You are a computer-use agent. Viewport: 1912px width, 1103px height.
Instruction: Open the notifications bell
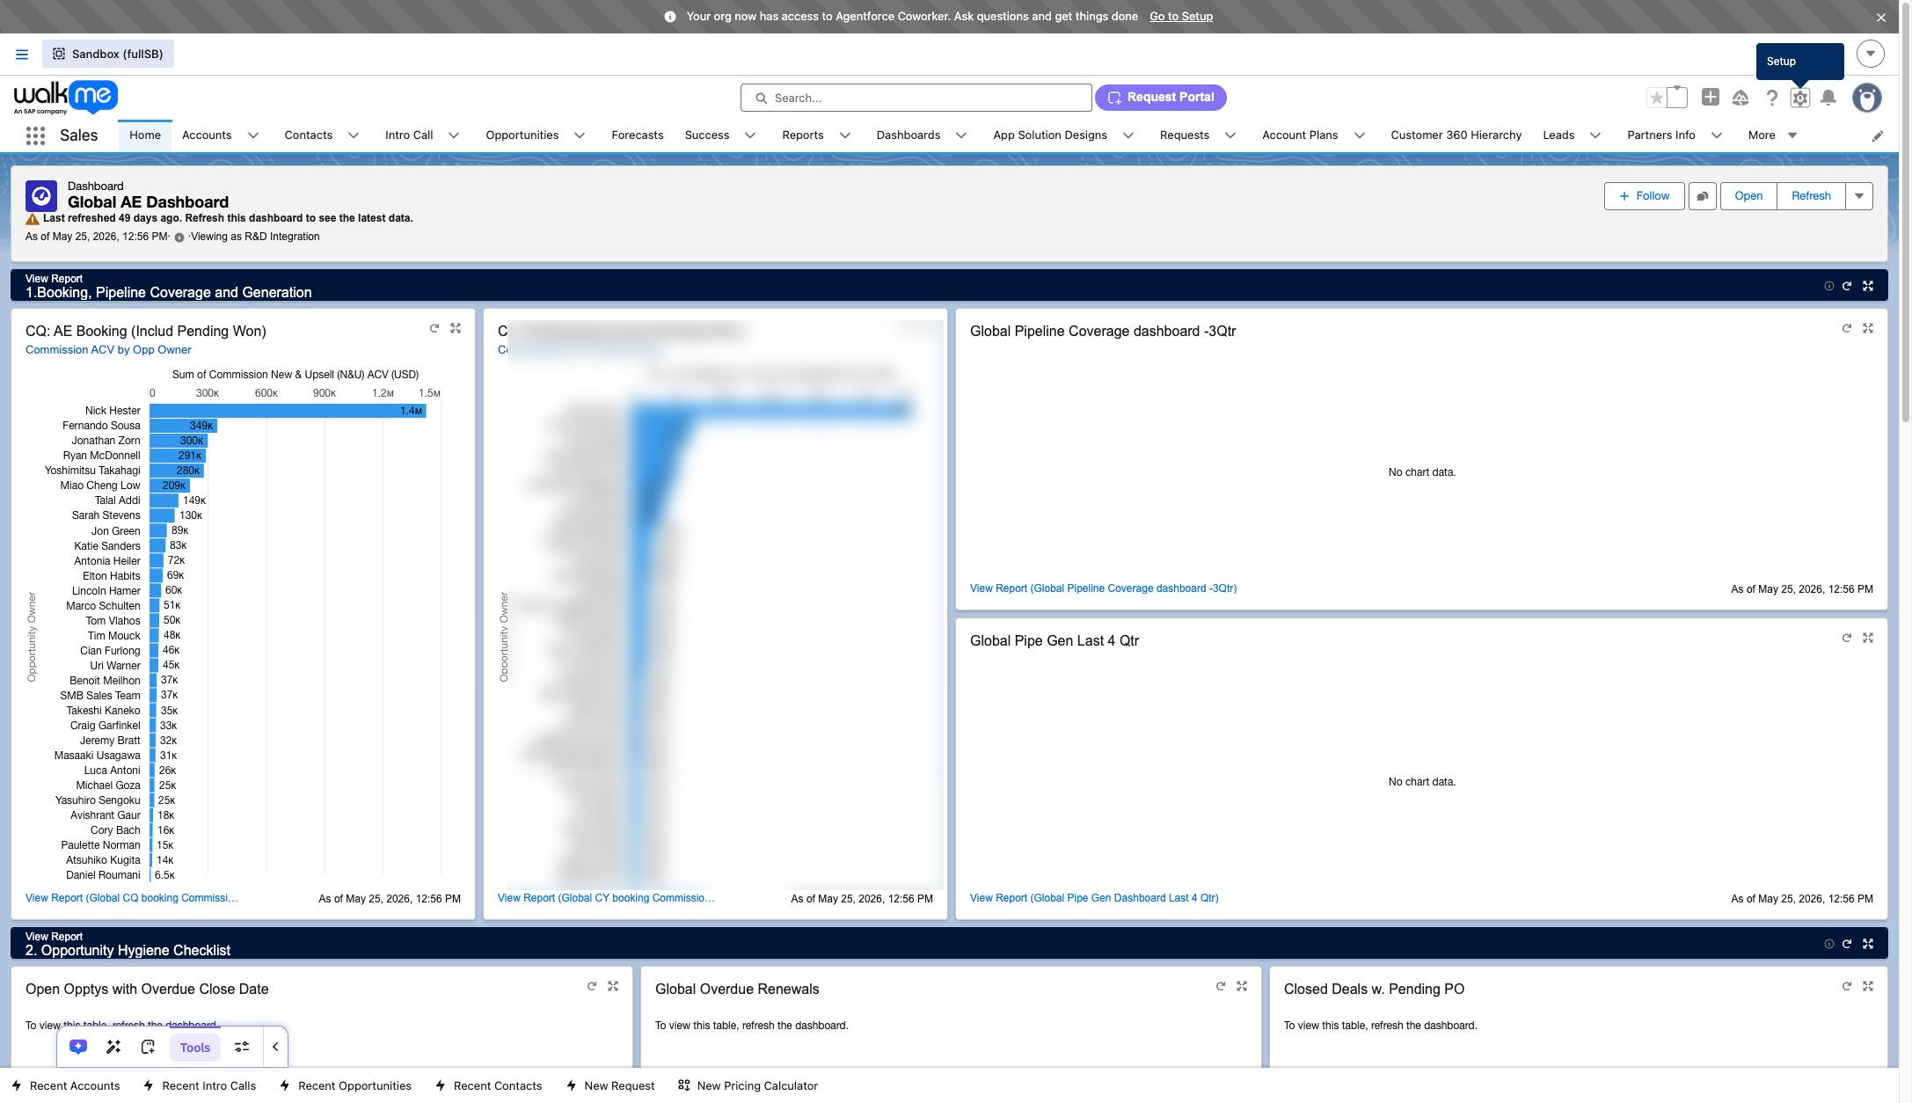point(1828,98)
